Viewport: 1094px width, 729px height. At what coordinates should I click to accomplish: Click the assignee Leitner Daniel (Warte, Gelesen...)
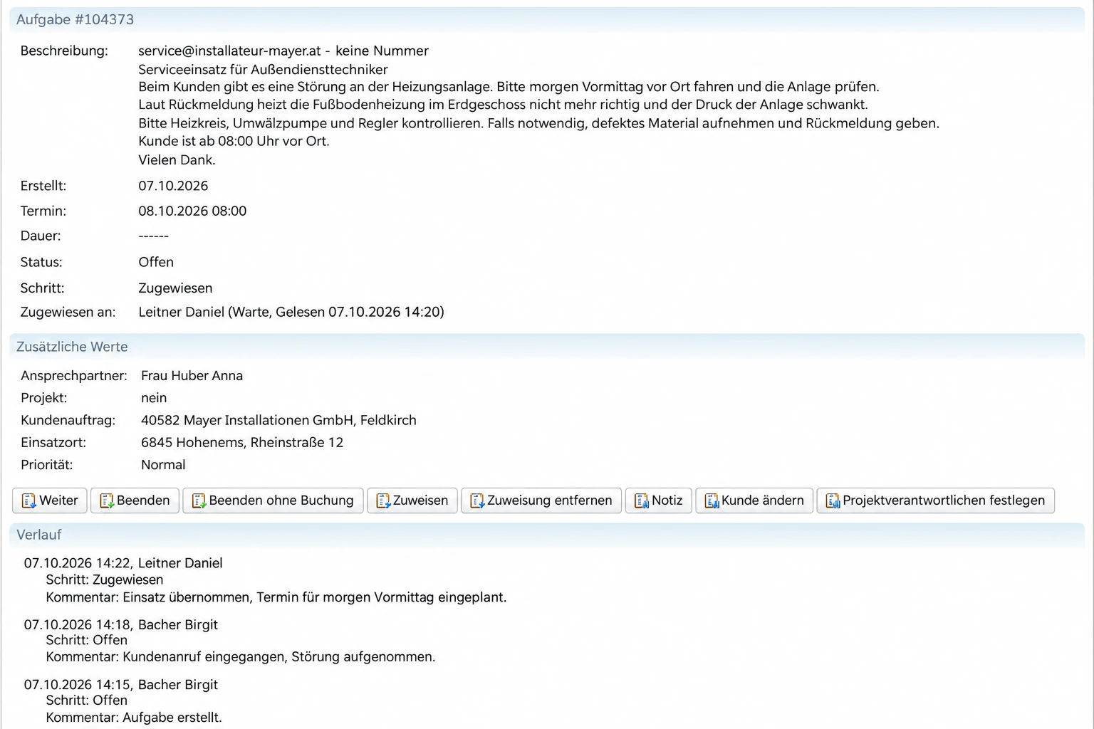pos(291,312)
